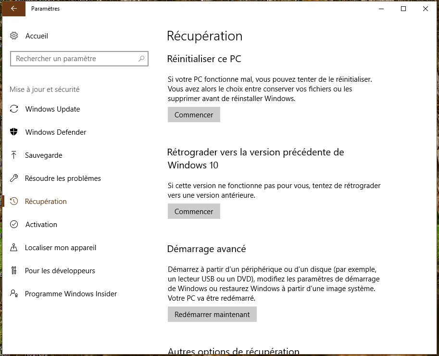Maximize the Paramètres window
The image size is (439, 356).
pos(403,9)
